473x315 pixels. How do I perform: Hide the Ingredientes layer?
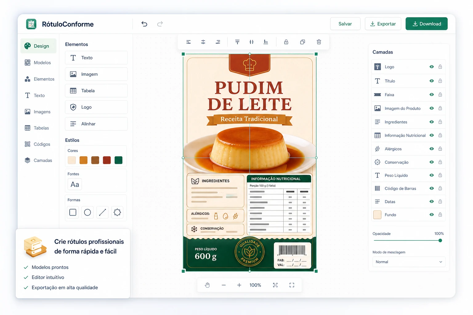pyautogui.click(x=432, y=122)
